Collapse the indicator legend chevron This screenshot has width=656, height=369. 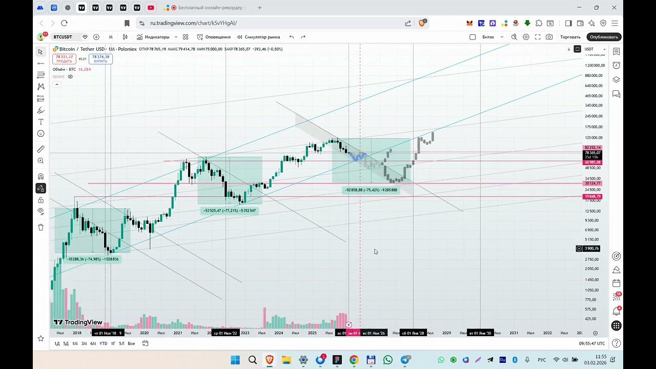pos(57,84)
